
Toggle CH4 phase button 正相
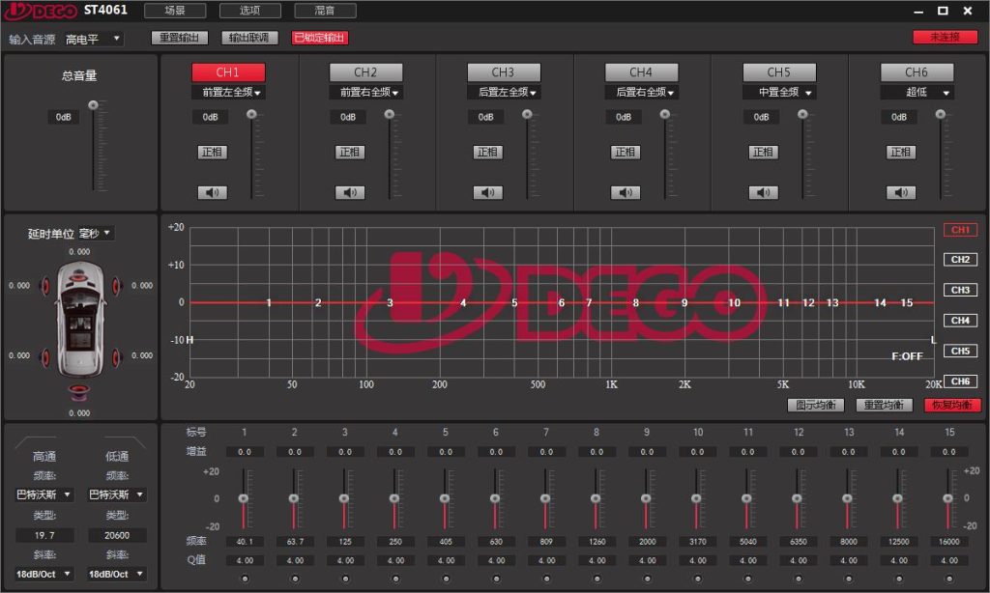pos(626,152)
